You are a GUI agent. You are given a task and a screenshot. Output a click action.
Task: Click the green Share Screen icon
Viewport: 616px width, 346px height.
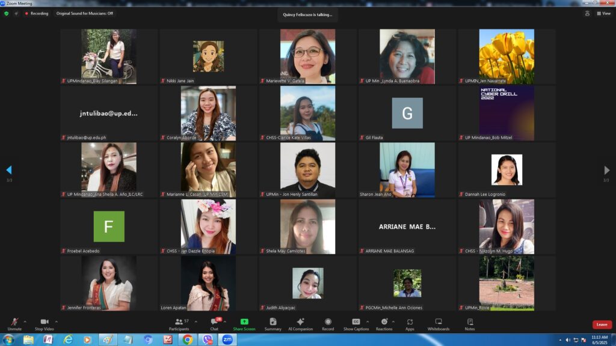click(244, 324)
